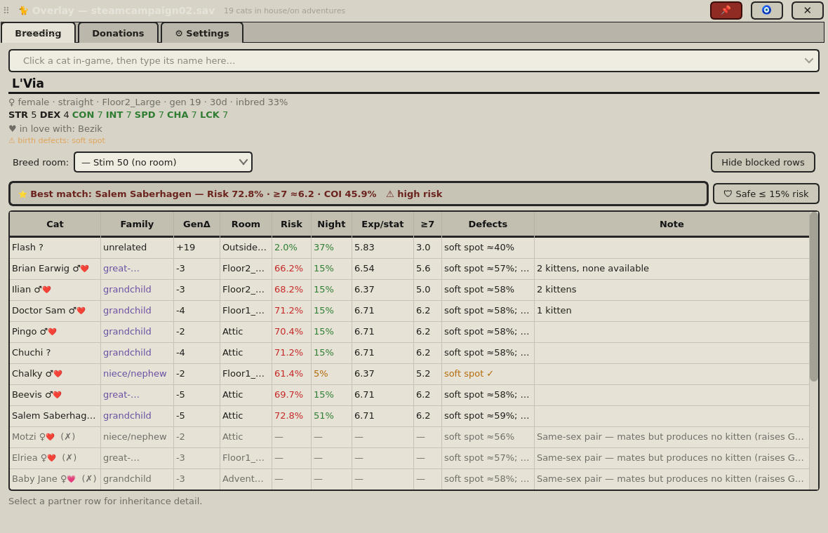Click the drag handle dots icon
828x533 pixels.
pos(6,11)
